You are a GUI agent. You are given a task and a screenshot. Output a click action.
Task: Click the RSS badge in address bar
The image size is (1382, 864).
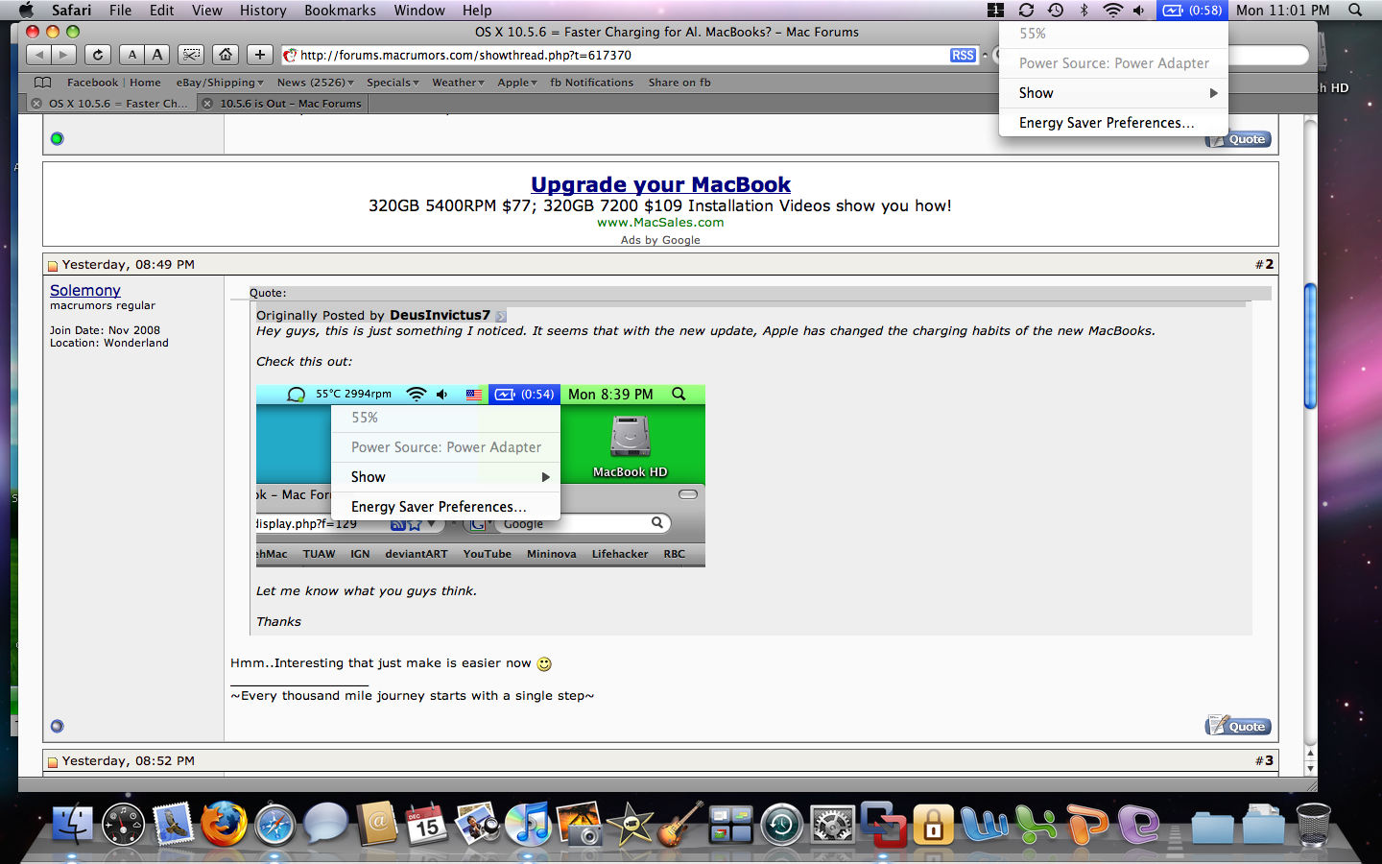[x=963, y=56]
